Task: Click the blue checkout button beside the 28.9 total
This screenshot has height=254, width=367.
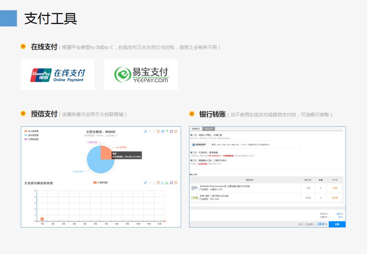Action: click(337, 224)
